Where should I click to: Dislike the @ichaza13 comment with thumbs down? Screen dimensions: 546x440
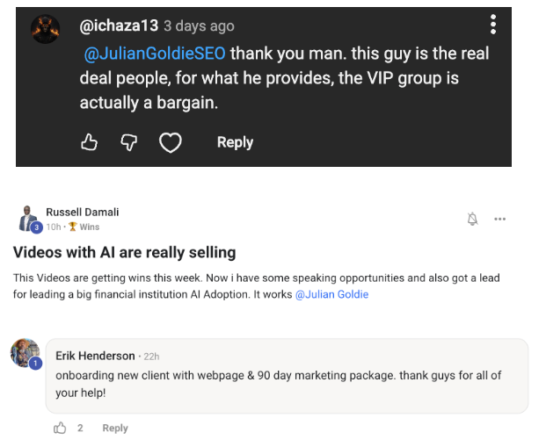pyautogui.click(x=128, y=142)
